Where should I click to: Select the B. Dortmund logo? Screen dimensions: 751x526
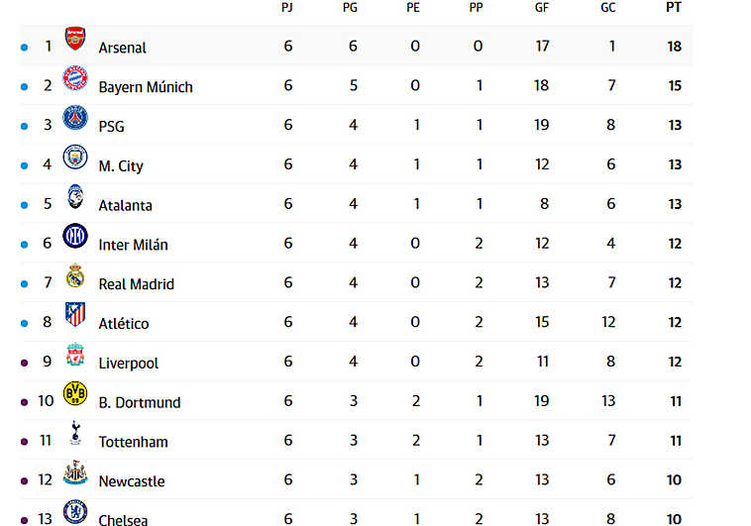75,394
